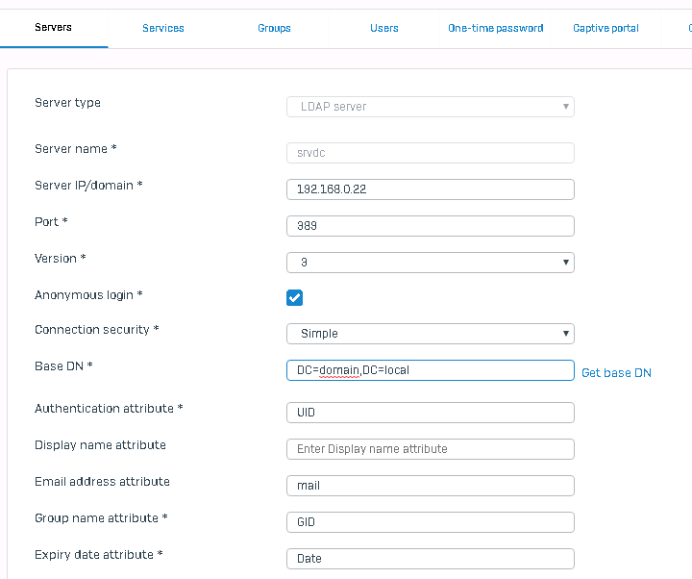The image size is (692, 579).
Task: Open the Version dropdown
Action: click(x=430, y=263)
